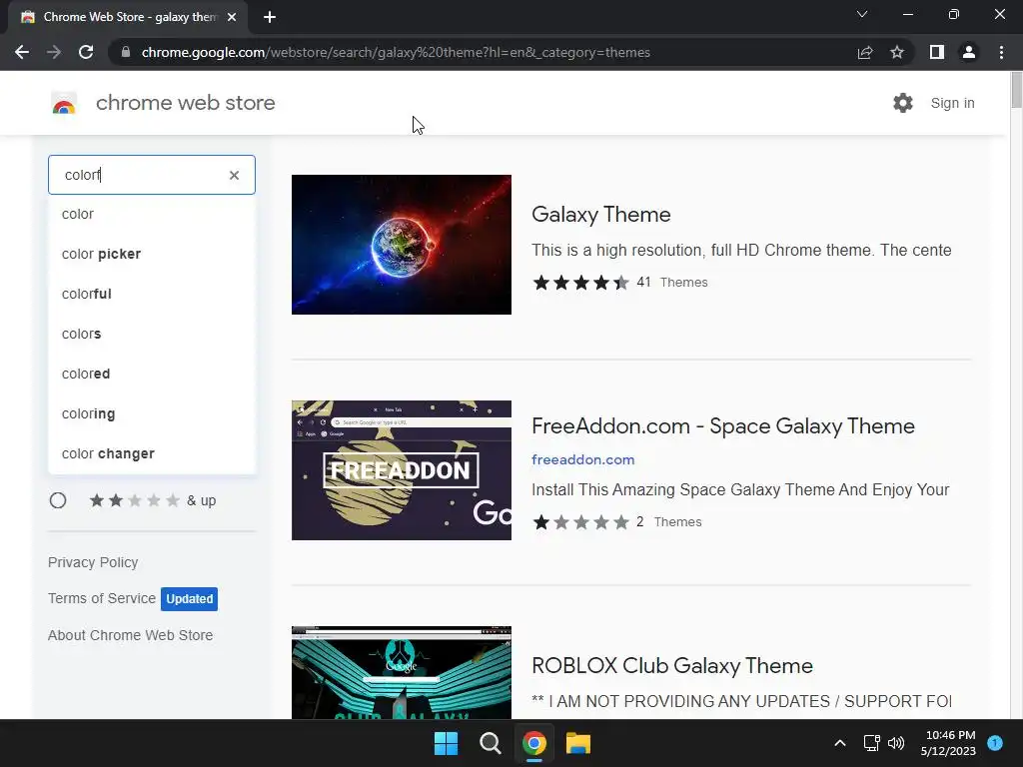The height and width of the screenshot is (767, 1023).
Task: Open the Galaxy Theme earth thumbnail
Action: [402, 245]
